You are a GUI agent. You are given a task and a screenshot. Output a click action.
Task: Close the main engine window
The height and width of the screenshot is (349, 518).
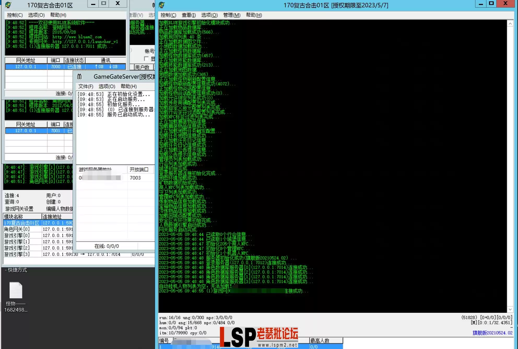[x=506, y=4]
